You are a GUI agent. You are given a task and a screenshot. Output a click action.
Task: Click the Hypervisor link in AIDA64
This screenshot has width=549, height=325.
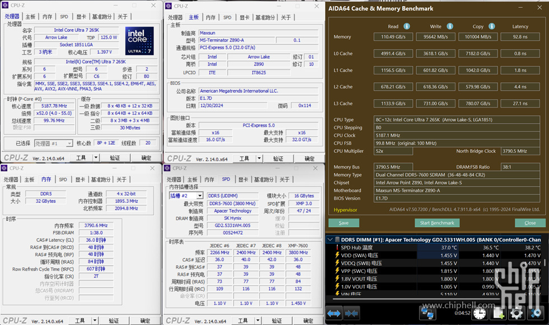tap(345, 210)
